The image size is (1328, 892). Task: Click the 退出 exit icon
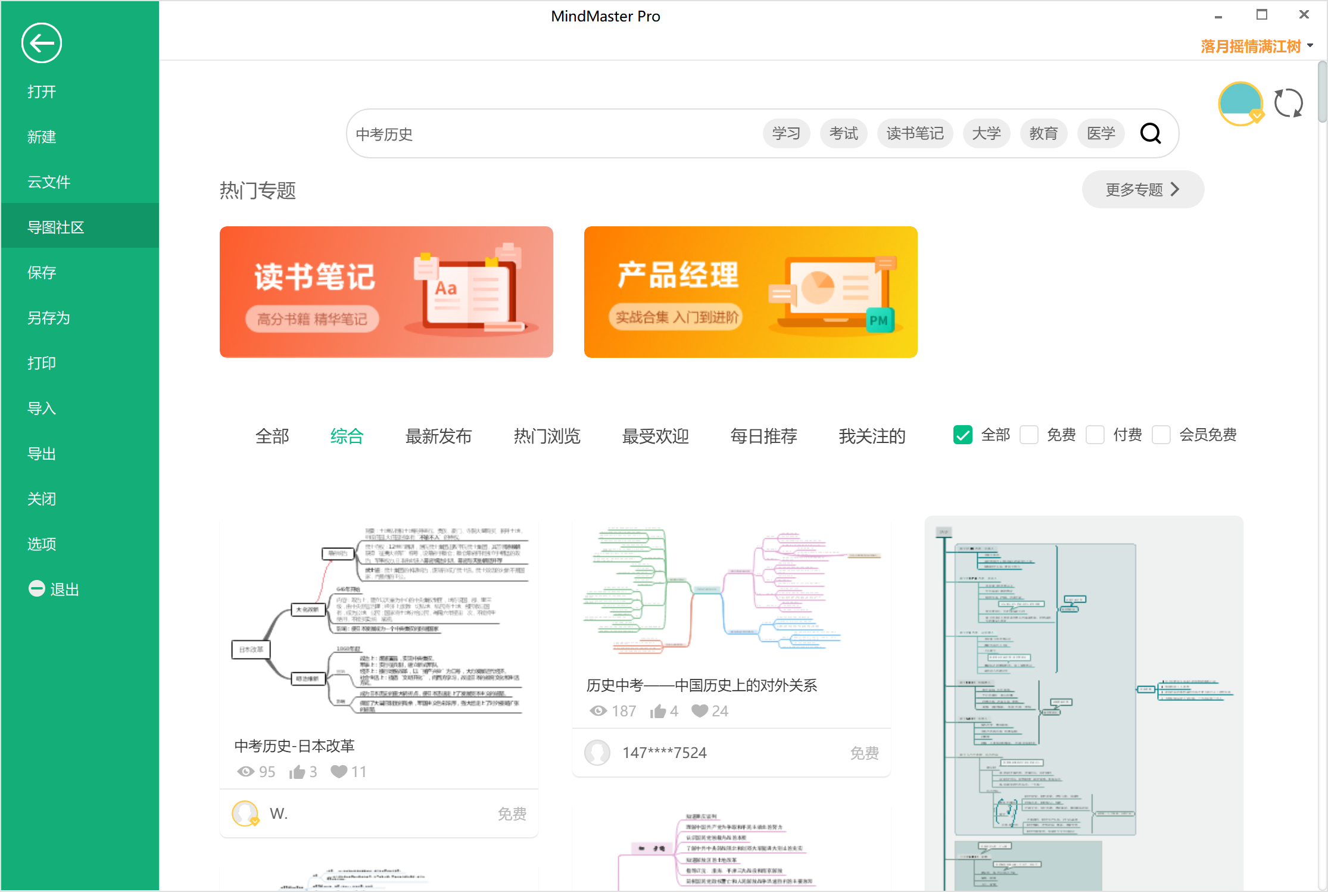click(x=37, y=588)
